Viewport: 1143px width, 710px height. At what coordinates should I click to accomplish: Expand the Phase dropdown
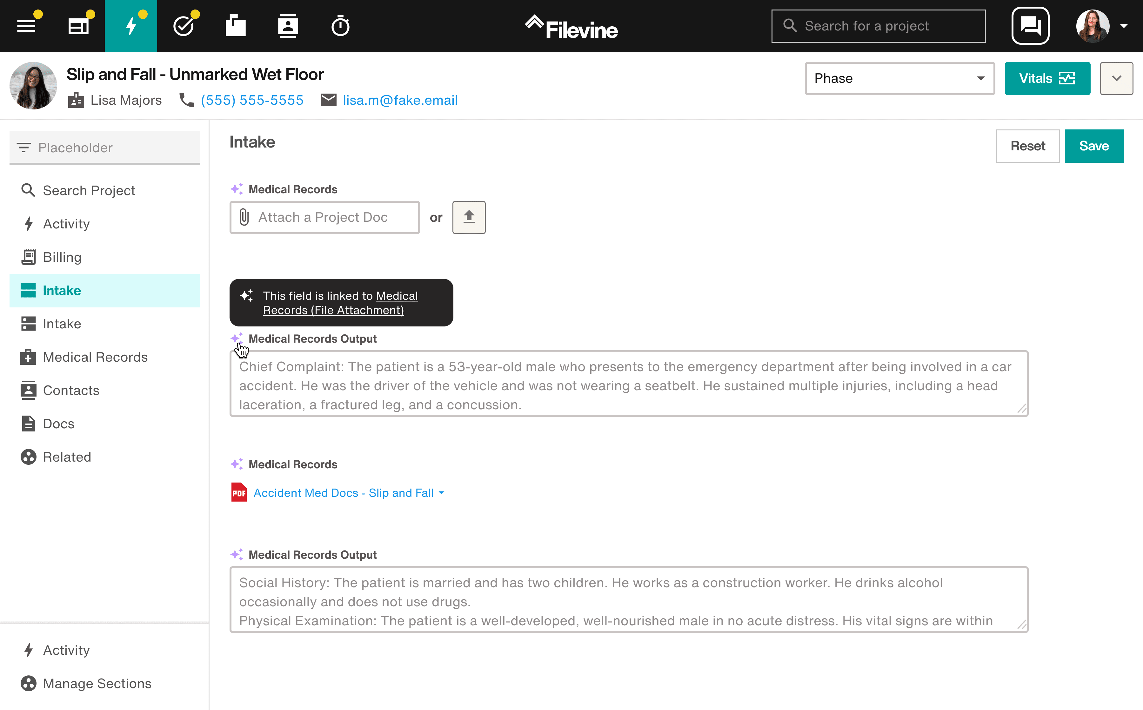pos(899,78)
